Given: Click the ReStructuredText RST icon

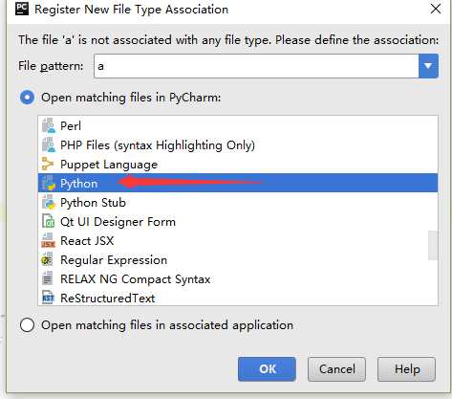Looking at the screenshot, I should pyautogui.click(x=48, y=298).
